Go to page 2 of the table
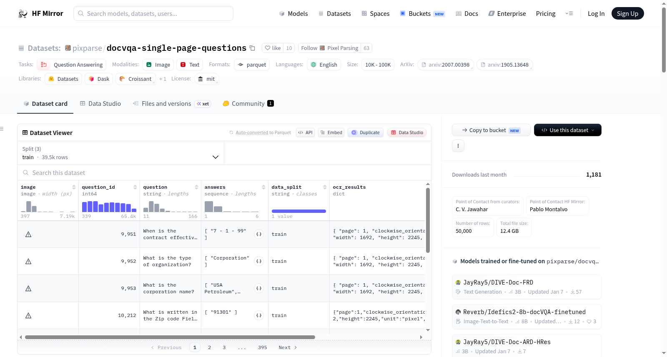This screenshot has height=357, width=667. tap(209, 347)
